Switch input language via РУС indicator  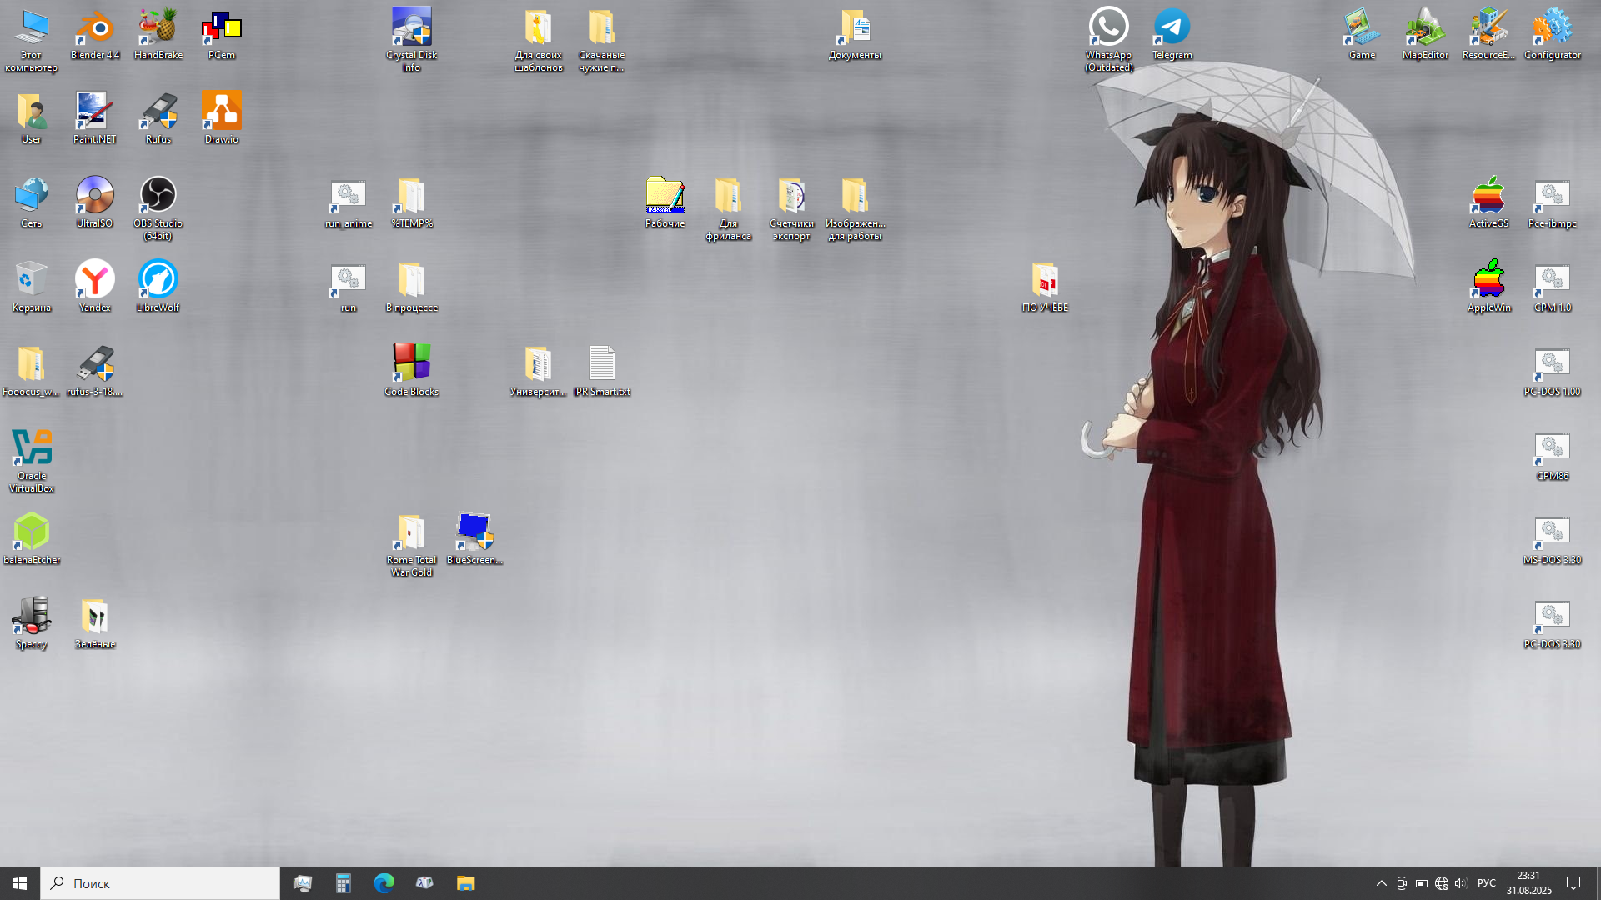(x=1486, y=883)
